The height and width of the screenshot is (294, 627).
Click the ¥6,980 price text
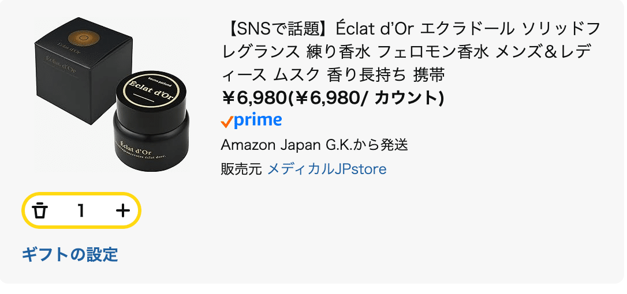(254, 98)
